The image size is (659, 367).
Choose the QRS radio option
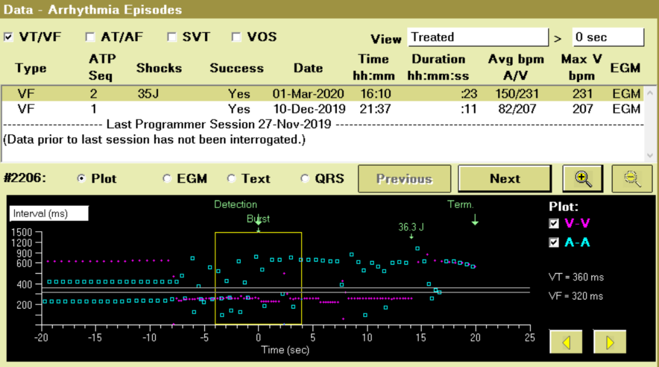pyautogui.click(x=304, y=179)
